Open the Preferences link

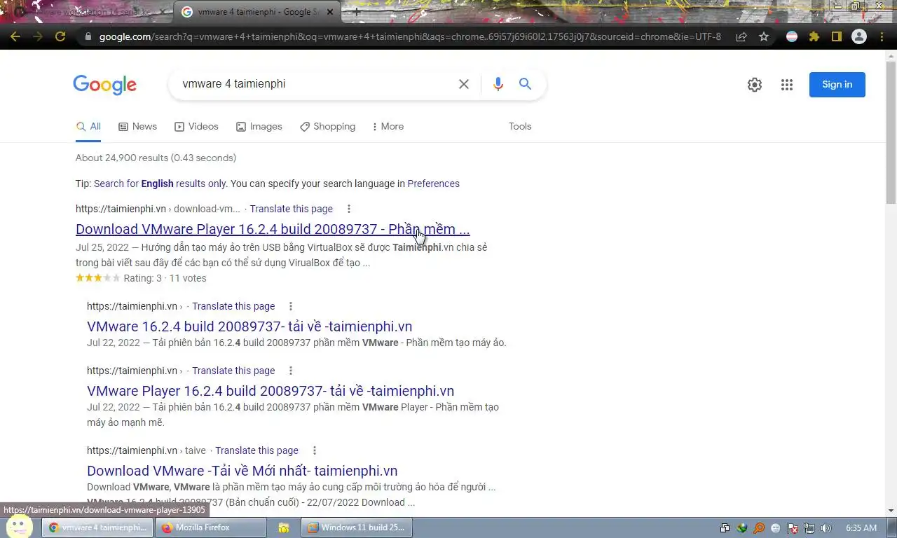pyautogui.click(x=433, y=184)
